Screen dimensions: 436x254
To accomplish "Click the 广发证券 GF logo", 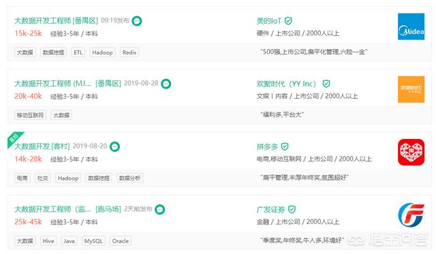I will (x=411, y=215).
